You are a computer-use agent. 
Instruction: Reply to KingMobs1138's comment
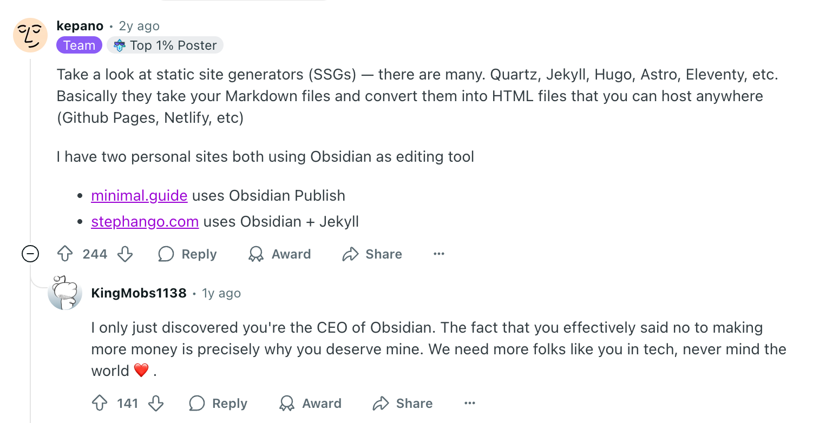click(218, 403)
